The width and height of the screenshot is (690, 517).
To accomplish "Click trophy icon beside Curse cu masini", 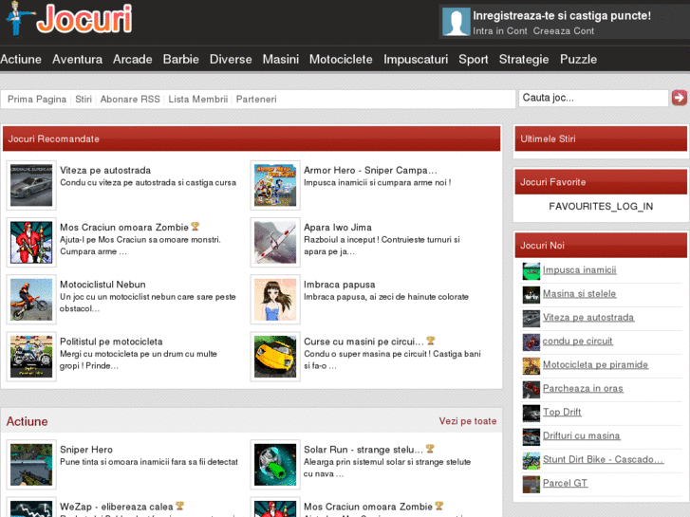I will (430, 341).
